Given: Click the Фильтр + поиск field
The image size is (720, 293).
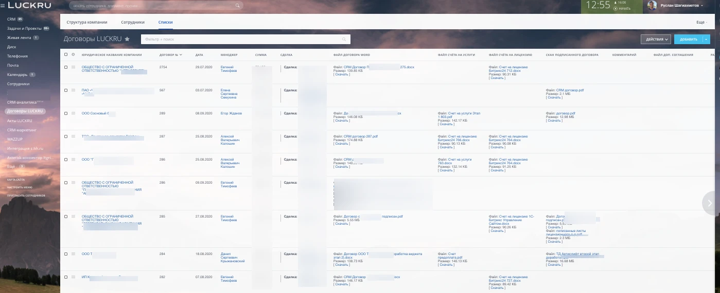Looking at the screenshot, I should pyautogui.click(x=242, y=39).
